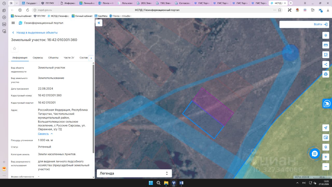Switch to the Сервисы tab
This screenshot has width=332, height=187.
click(38, 58)
